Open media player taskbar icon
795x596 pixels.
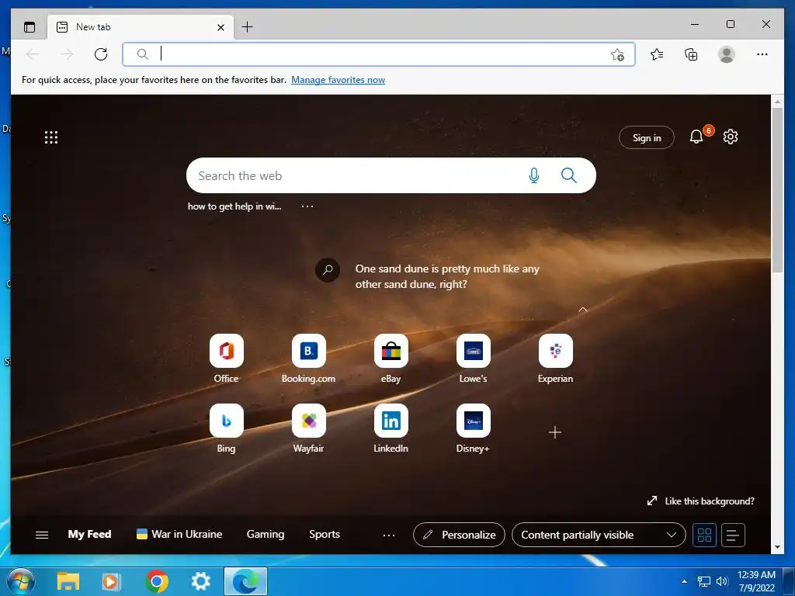tap(110, 581)
